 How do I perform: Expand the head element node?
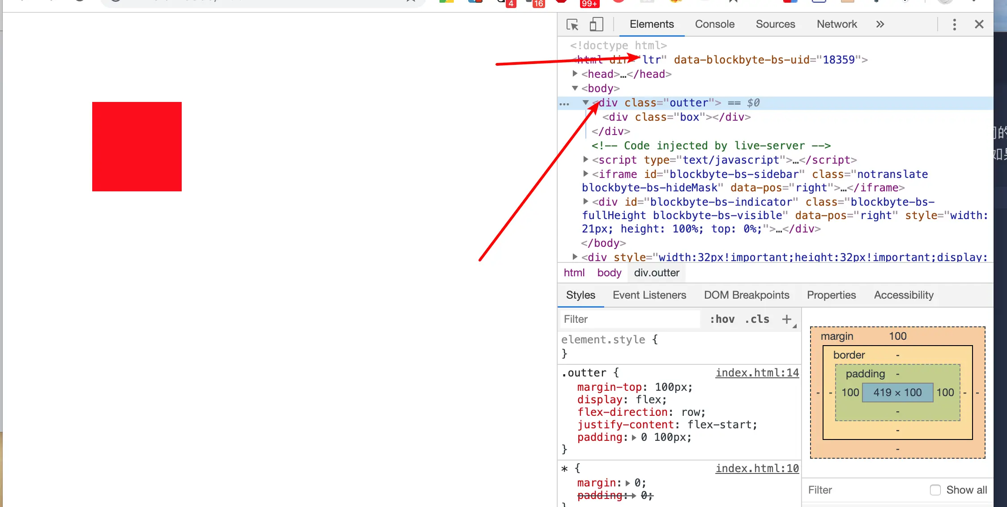[x=575, y=74]
